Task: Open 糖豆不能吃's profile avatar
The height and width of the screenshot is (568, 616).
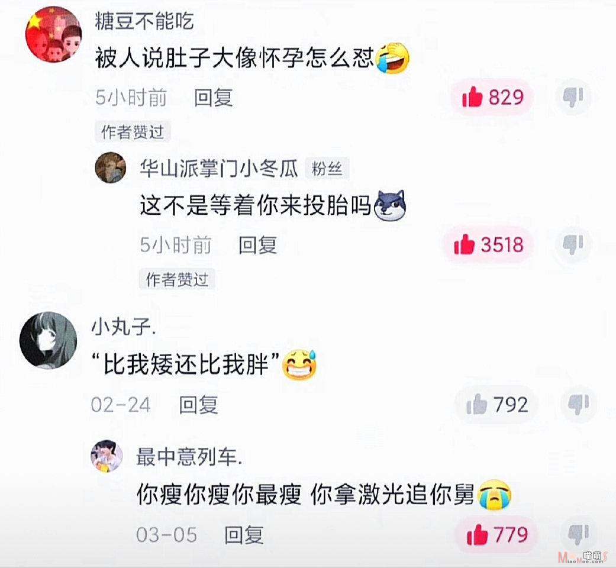Action: click(x=53, y=34)
